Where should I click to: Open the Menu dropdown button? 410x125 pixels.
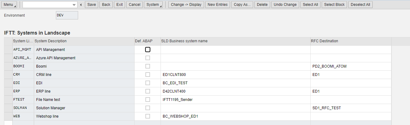tap(9, 5)
